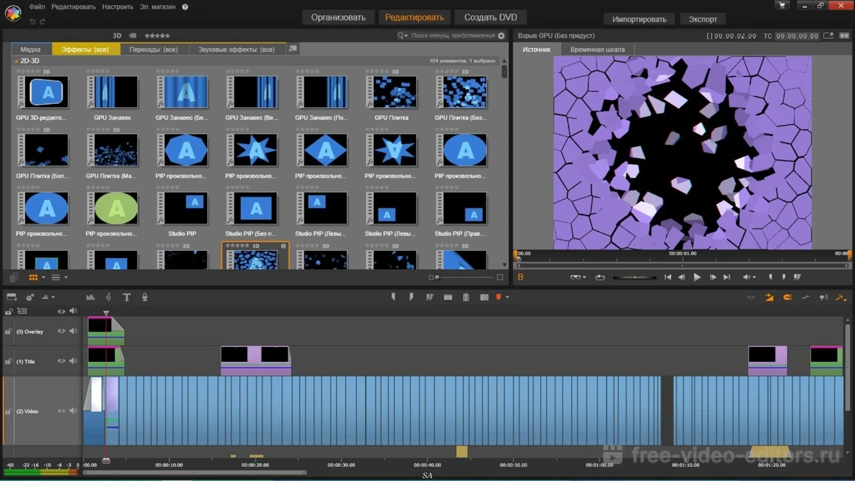Click the storyboard/navigator icon in the timeline toolbar

pos(12,298)
